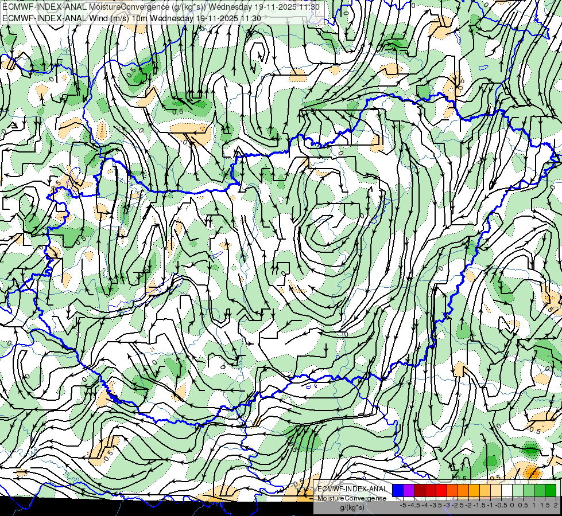Image resolution: width=562 pixels, height=516 pixels.
Task: Click 'MoistureConvergence' label in the legend box
Action: pos(352,498)
